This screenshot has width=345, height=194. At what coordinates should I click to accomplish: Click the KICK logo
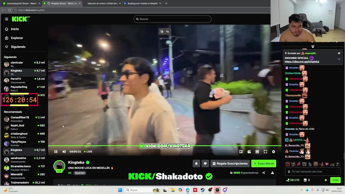[21, 19]
